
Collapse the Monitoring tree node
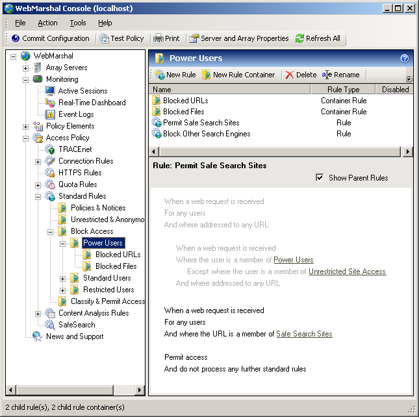click(x=26, y=79)
